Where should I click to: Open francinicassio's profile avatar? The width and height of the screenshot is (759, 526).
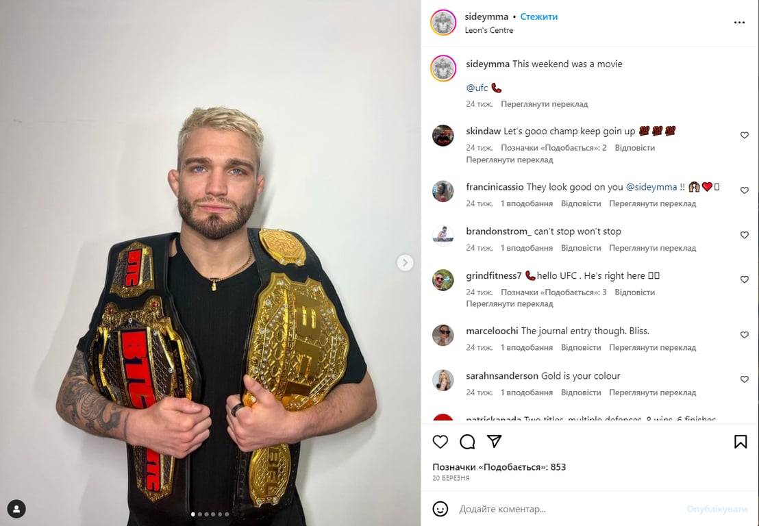pyautogui.click(x=443, y=191)
